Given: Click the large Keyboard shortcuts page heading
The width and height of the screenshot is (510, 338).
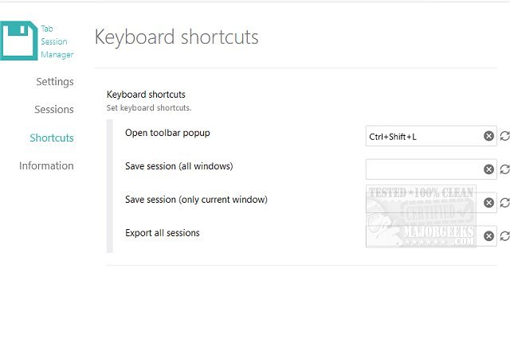Looking at the screenshot, I should 176,37.
